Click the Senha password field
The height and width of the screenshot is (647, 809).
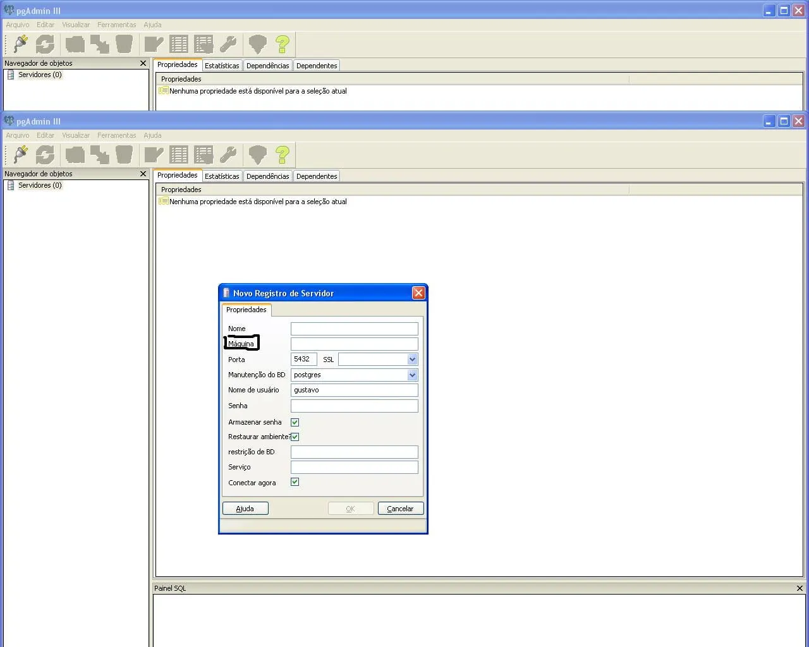[x=355, y=406]
